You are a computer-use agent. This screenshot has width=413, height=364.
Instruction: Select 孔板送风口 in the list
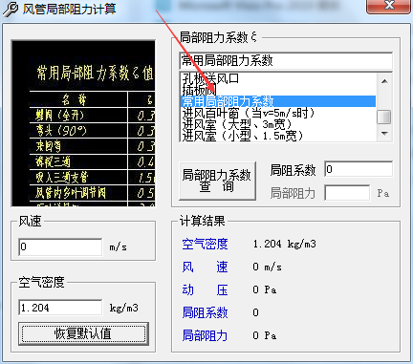coord(210,78)
